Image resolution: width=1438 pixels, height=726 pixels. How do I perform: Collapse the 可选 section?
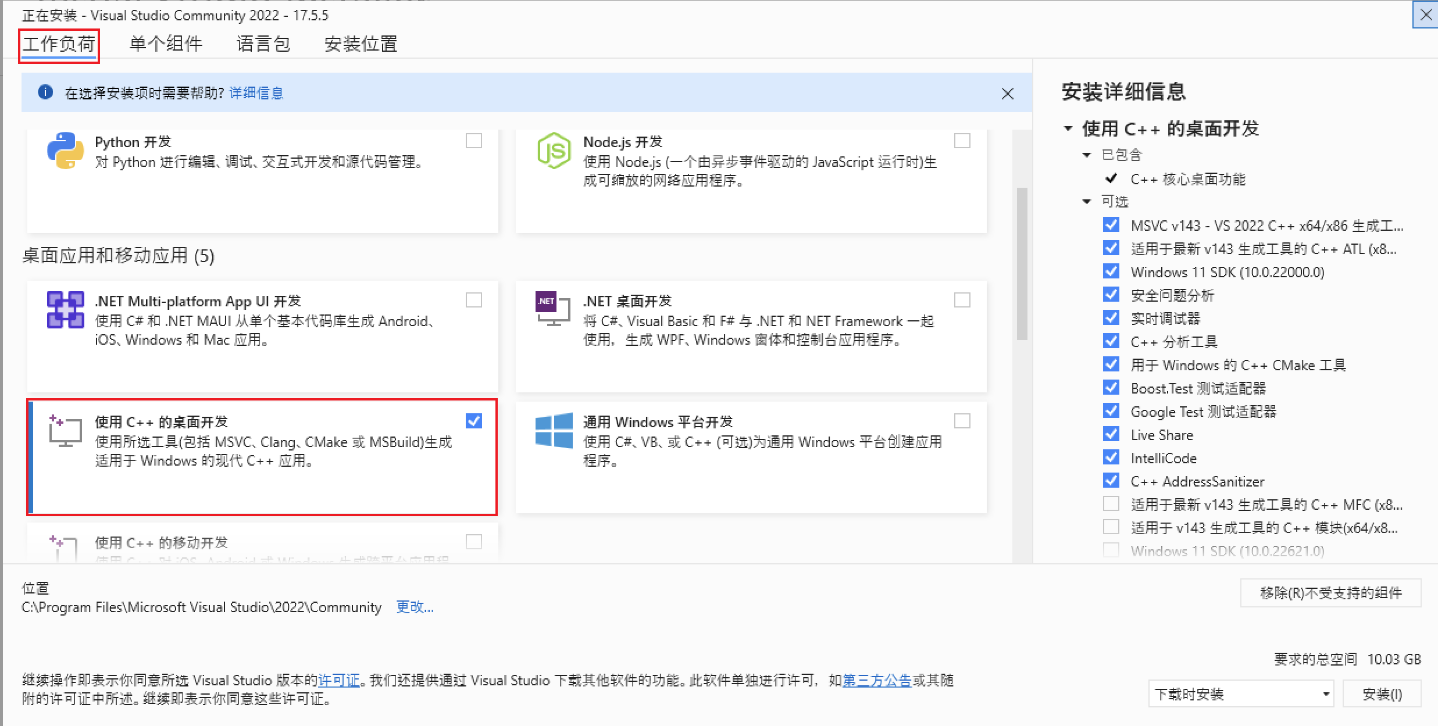1087,201
